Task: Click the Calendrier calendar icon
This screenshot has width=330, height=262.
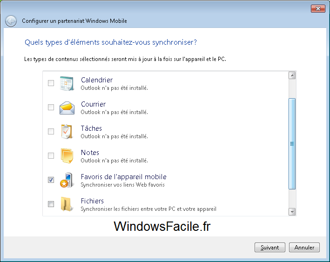Action: pyautogui.click(x=67, y=83)
